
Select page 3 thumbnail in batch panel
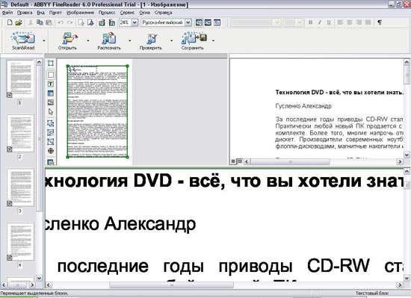(x=20, y=187)
